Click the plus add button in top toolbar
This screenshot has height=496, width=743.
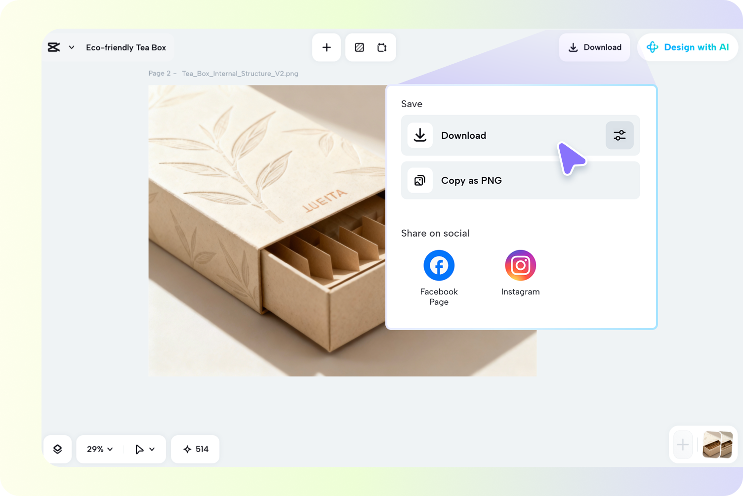pyautogui.click(x=327, y=47)
